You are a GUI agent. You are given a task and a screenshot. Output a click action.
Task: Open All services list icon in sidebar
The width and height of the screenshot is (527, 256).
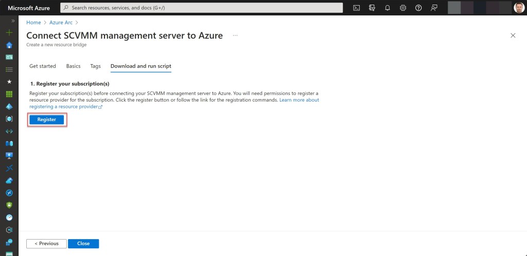click(9, 69)
